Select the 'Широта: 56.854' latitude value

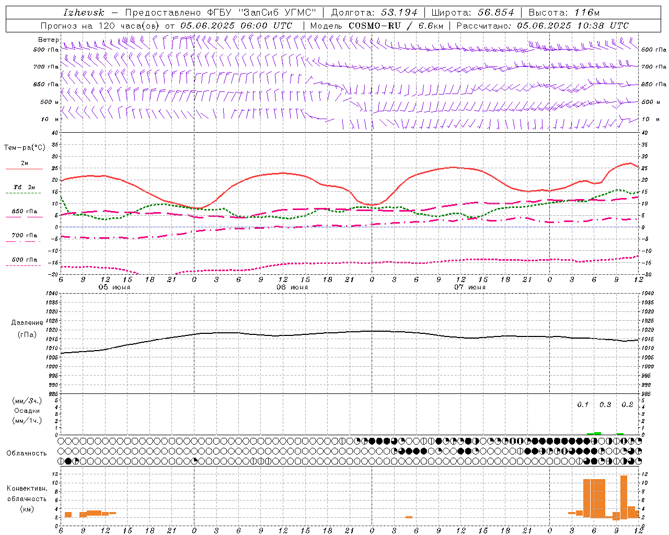pos(472,13)
